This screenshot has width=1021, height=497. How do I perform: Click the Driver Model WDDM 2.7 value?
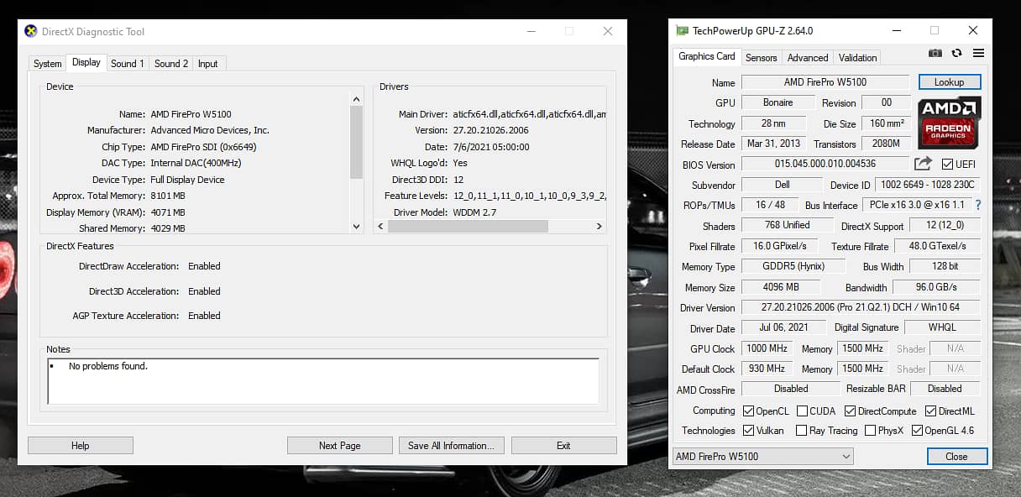pyautogui.click(x=475, y=212)
